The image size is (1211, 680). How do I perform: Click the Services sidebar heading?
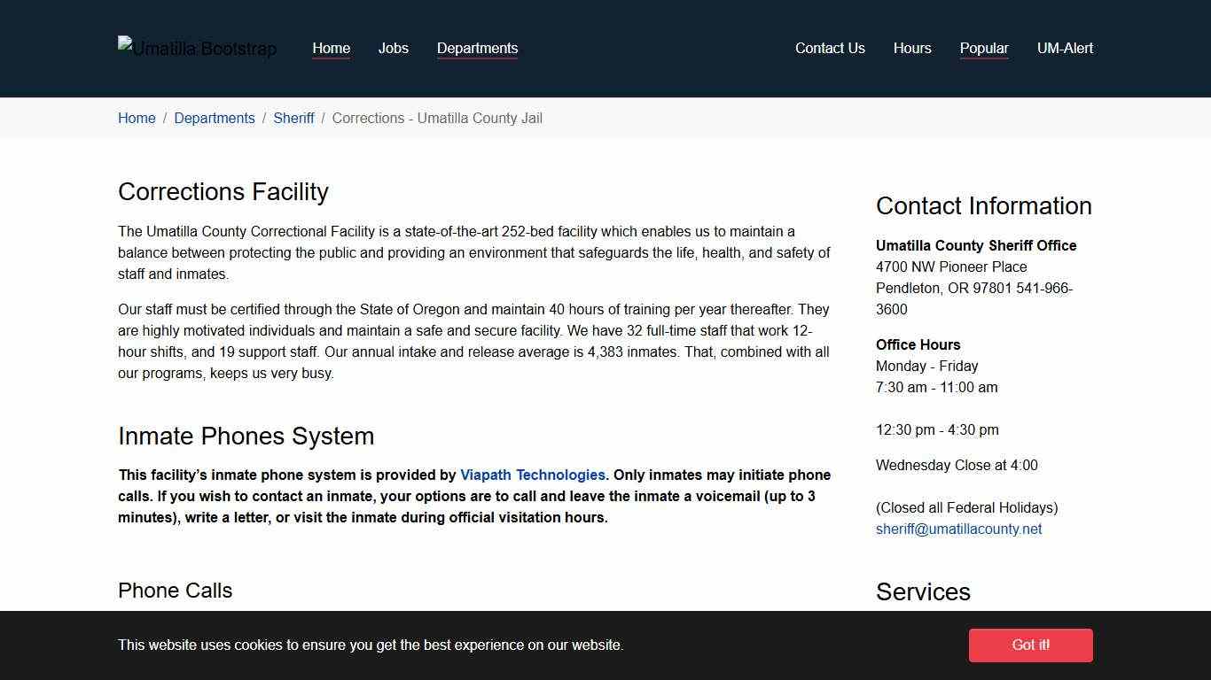click(923, 592)
